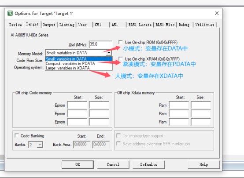Screen dimensions: 244x178
Task: Reset settings with Defaults button
Action: coord(149,164)
